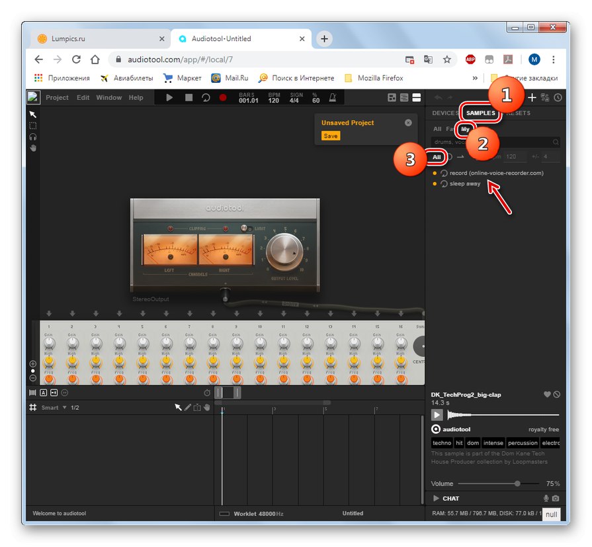This screenshot has height=547, width=592.
Task: Click zoom out minus icon on desktop
Action: 33,377
